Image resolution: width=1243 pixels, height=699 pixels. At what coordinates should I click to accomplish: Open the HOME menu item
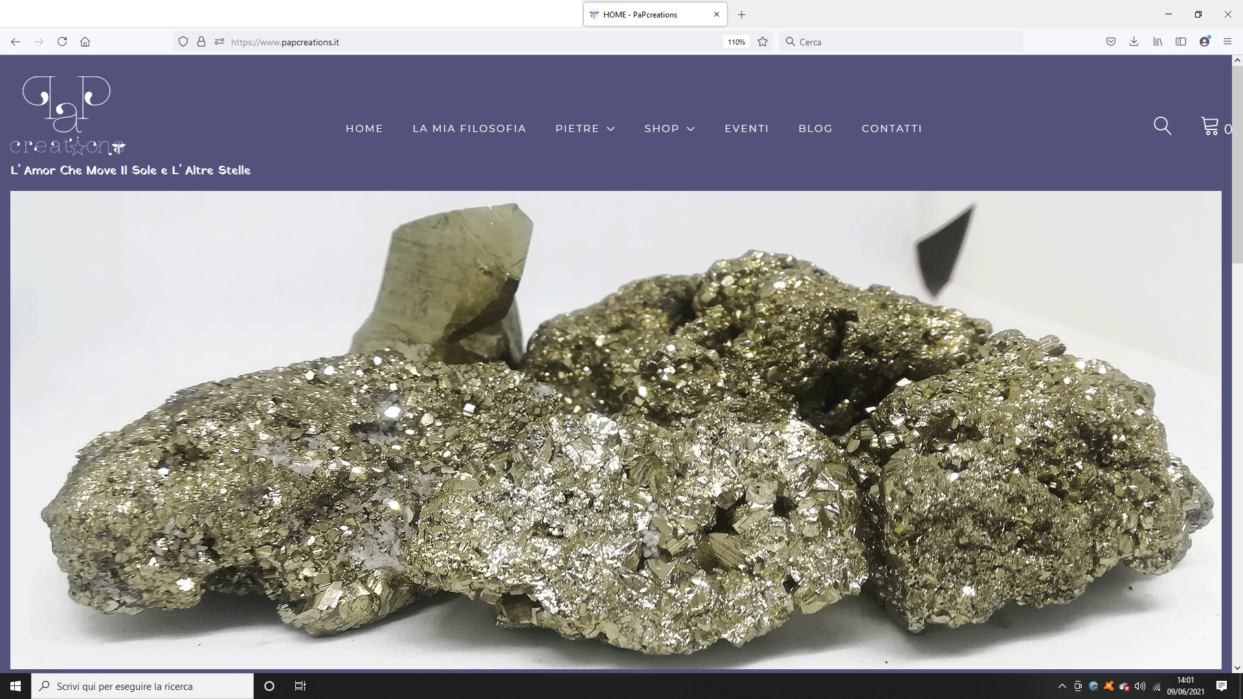coord(364,129)
